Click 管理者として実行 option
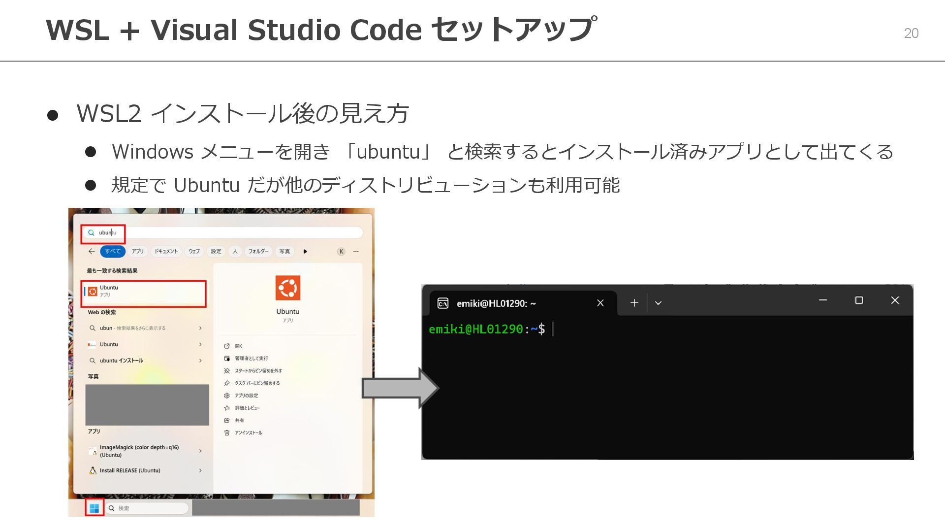945x532 pixels. (252, 358)
